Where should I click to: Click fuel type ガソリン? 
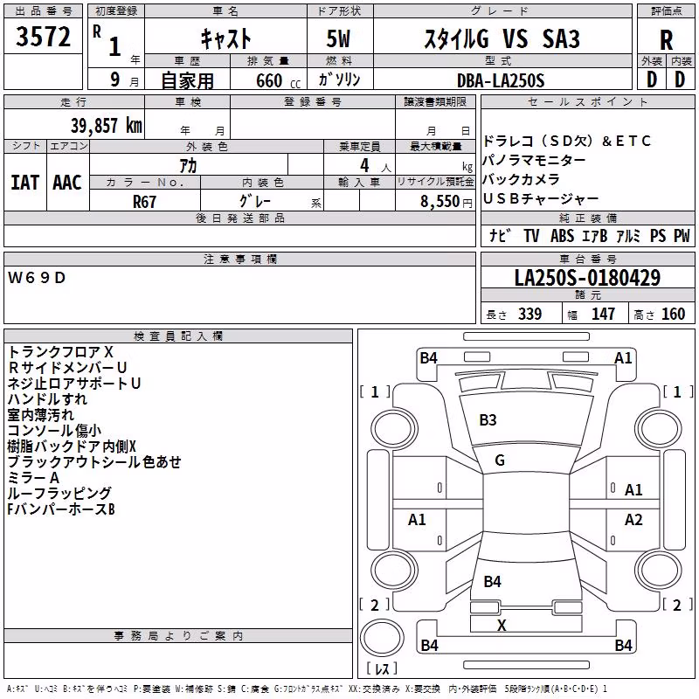click(339, 80)
